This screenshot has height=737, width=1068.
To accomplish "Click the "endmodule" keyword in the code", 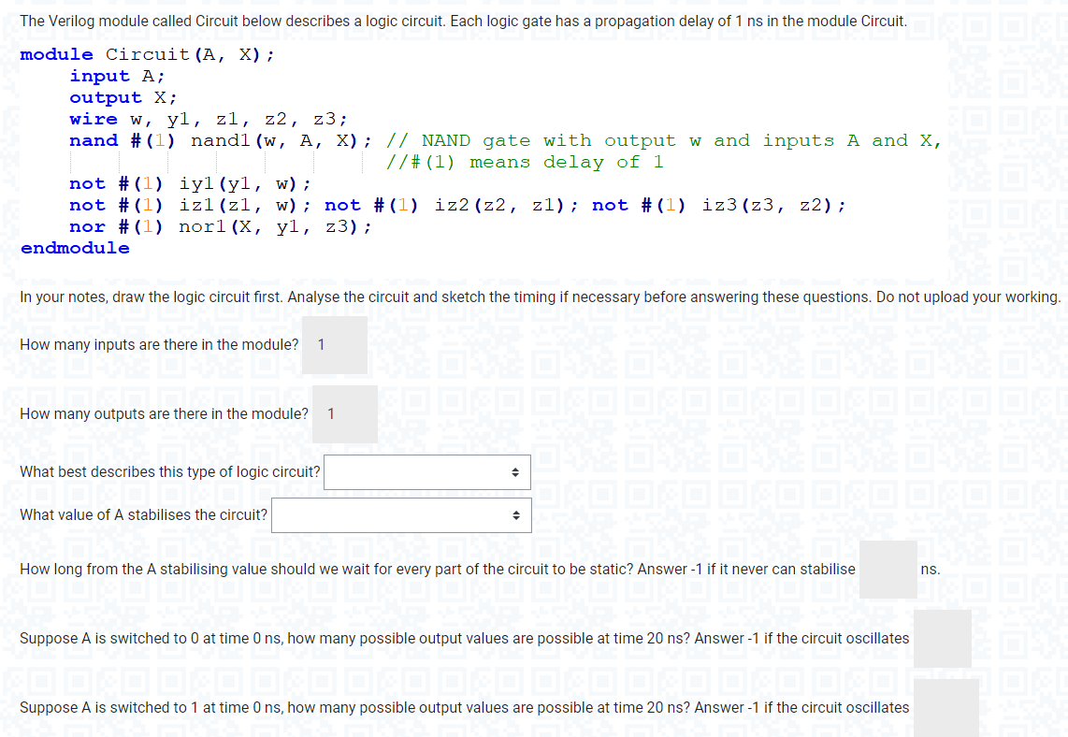I will coord(75,248).
